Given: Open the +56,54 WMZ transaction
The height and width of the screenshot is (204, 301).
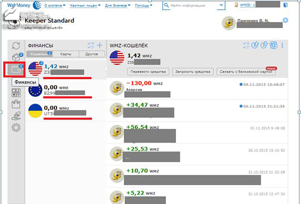Looking at the screenshot, I should (197, 132).
